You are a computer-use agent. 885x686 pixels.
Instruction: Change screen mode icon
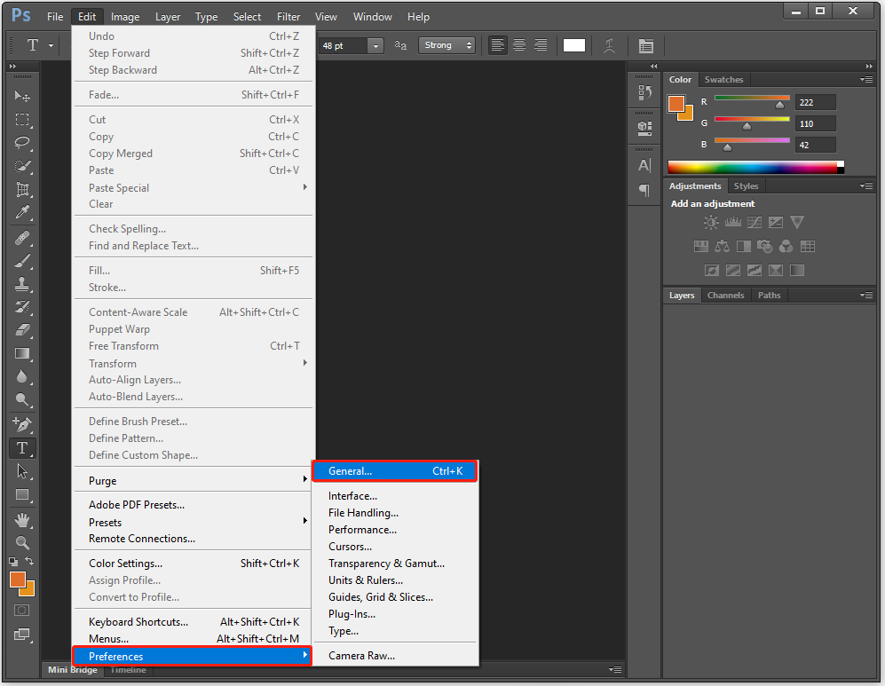point(22,635)
